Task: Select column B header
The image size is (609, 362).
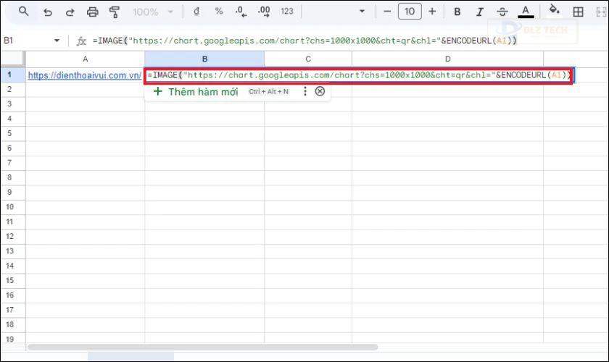Action: pos(204,59)
